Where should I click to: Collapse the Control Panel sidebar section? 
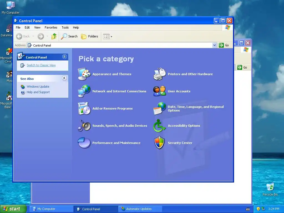pyautogui.click(x=64, y=57)
